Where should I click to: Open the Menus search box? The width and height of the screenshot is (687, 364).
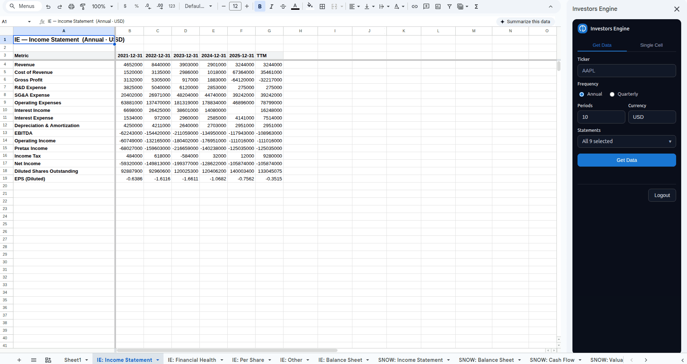(x=24, y=6)
